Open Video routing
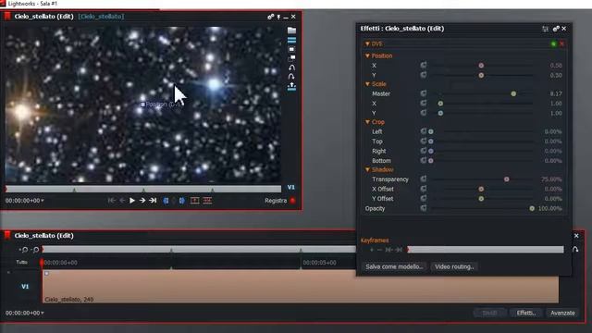 coord(454,266)
